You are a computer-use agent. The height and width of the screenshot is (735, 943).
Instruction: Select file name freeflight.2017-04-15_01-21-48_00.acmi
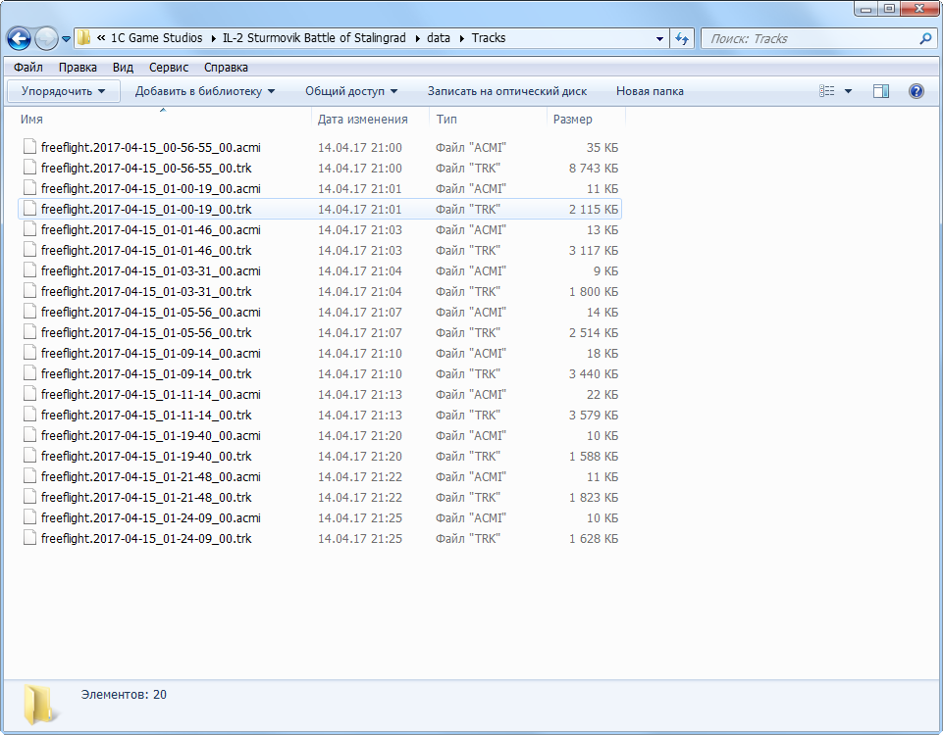[x=151, y=477]
